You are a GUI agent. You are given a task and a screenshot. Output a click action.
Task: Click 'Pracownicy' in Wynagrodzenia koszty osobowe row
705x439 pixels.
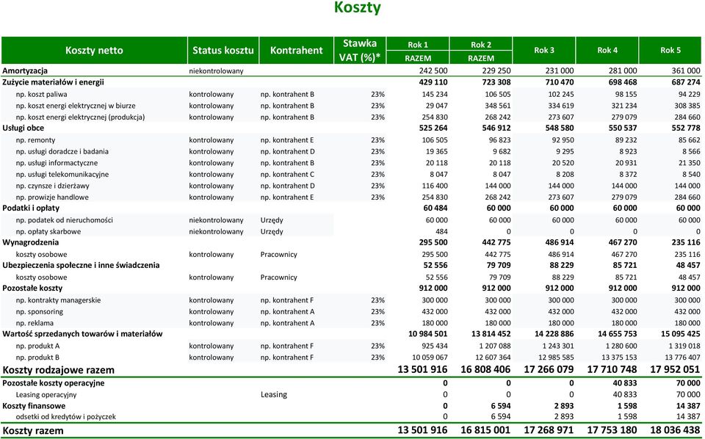point(279,254)
